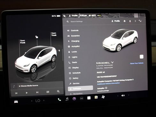156x117 pixels.
Task: Tap the HomeLink garage icon
Action: pos(124,21)
